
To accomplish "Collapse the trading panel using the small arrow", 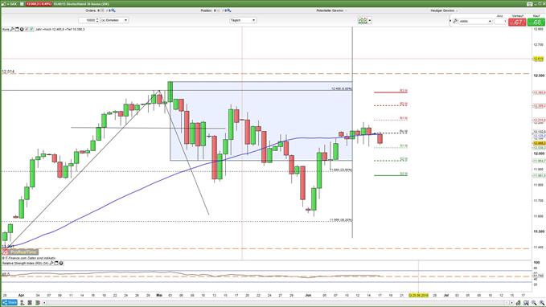I will (450, 21).
